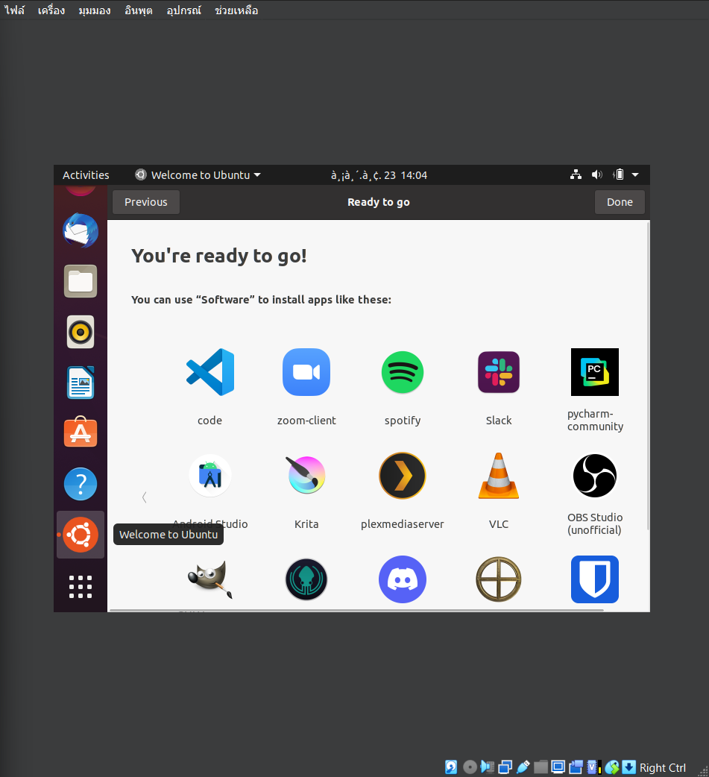Open the Thai Help menu in VirtualBox
The image size is (709, 777).
(236, 10)
